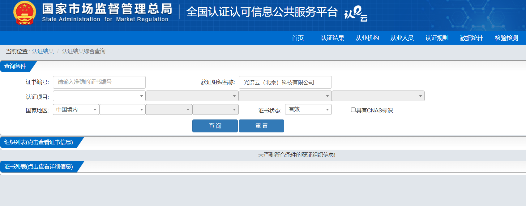Open the 认证结果 navigation menu

click(x=332, y=38)
